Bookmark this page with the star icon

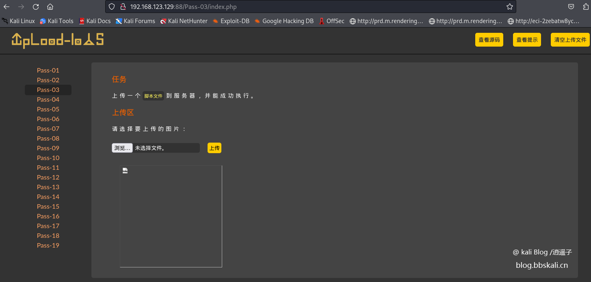[509, 6]
